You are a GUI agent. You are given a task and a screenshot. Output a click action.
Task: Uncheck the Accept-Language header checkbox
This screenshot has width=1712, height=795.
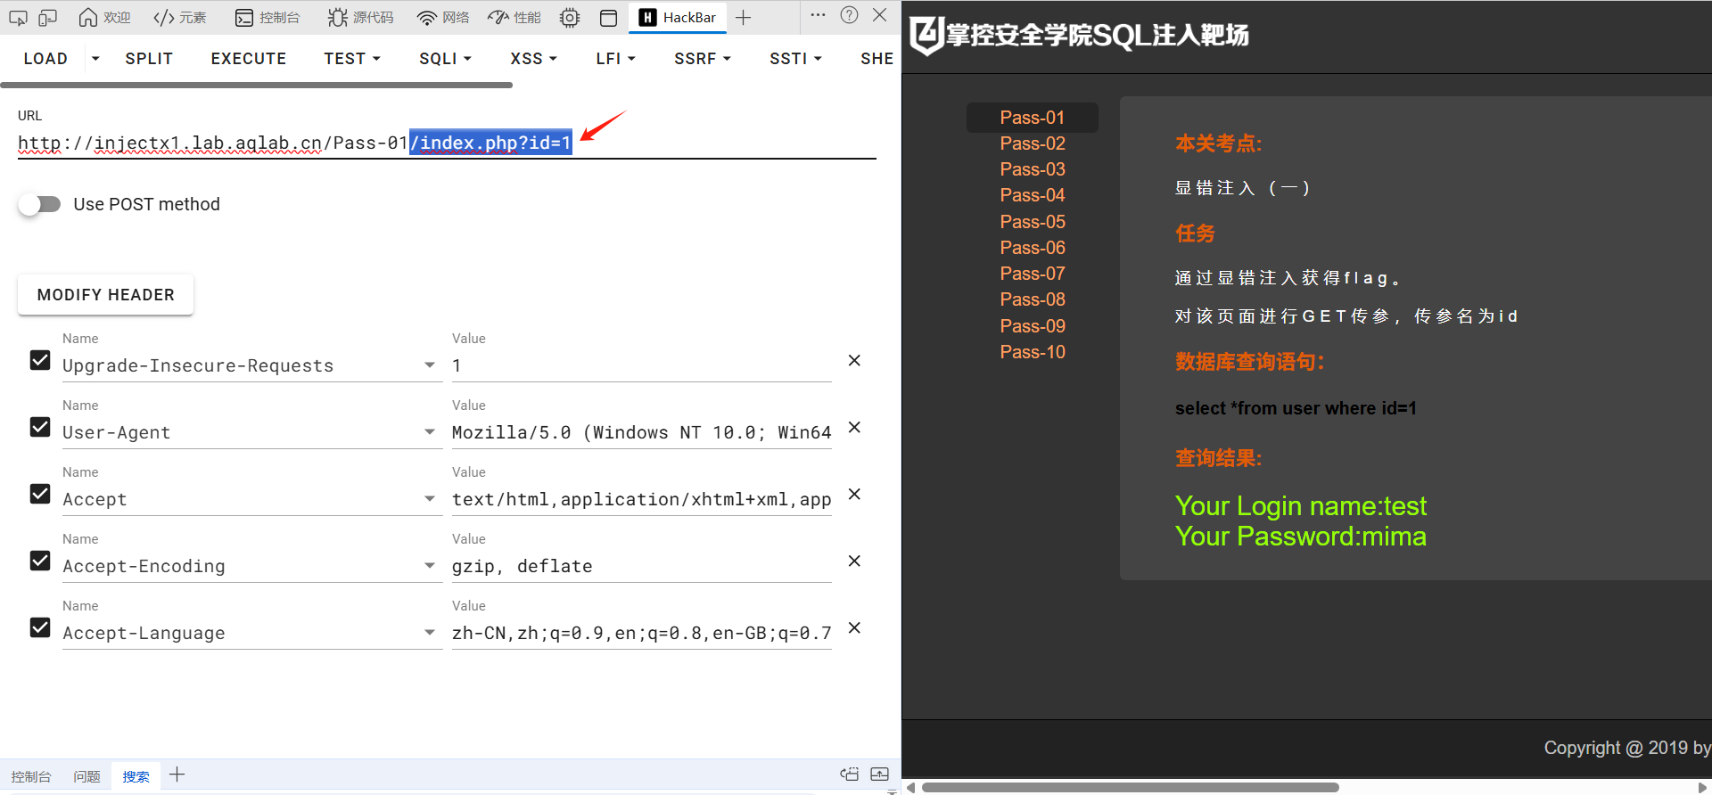click(x=40, y=627)
